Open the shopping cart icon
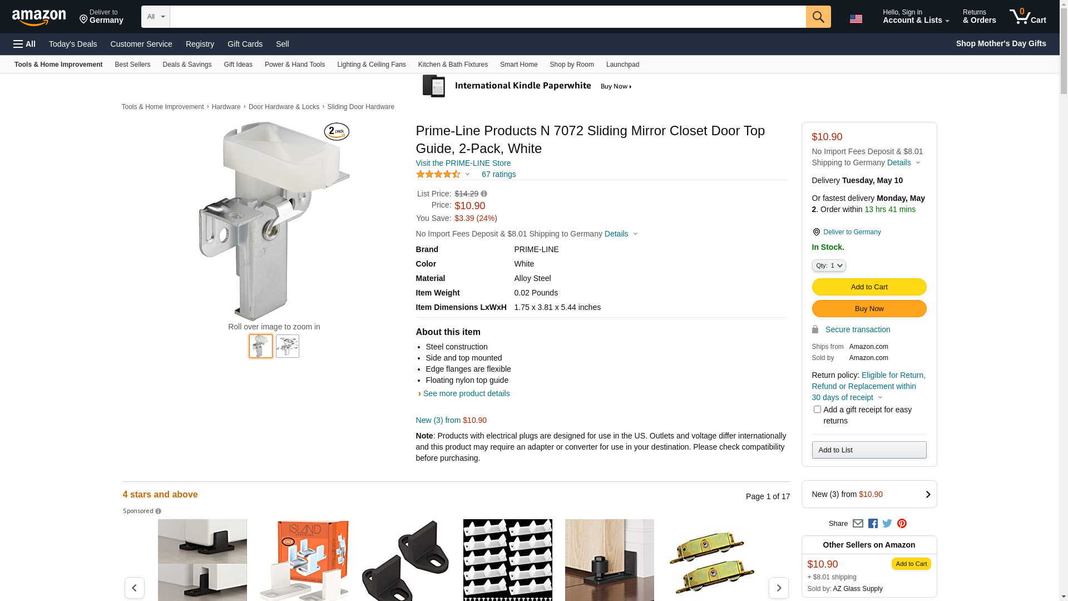This screenshot has height=601, width=1068. click(x=1028, y=17)
